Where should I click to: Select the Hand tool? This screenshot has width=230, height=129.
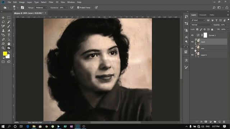coord(9,44)
